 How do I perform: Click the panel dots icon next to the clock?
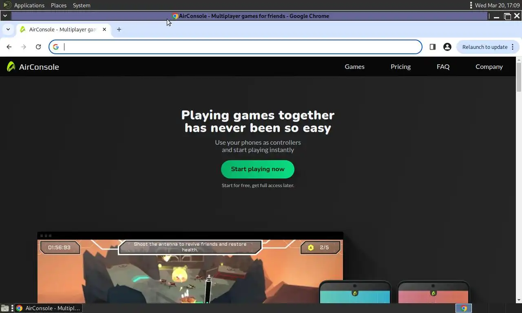[471, 5]
